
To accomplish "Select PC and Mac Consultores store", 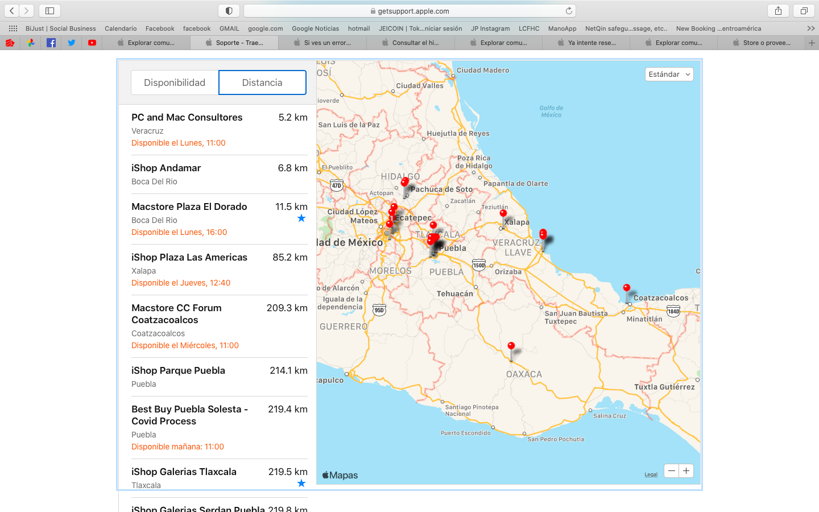I will click(x=187, y=117).
